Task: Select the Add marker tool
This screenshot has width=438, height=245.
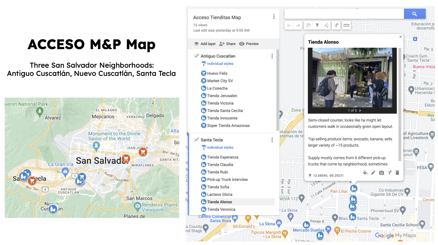Action: [317, 26]
